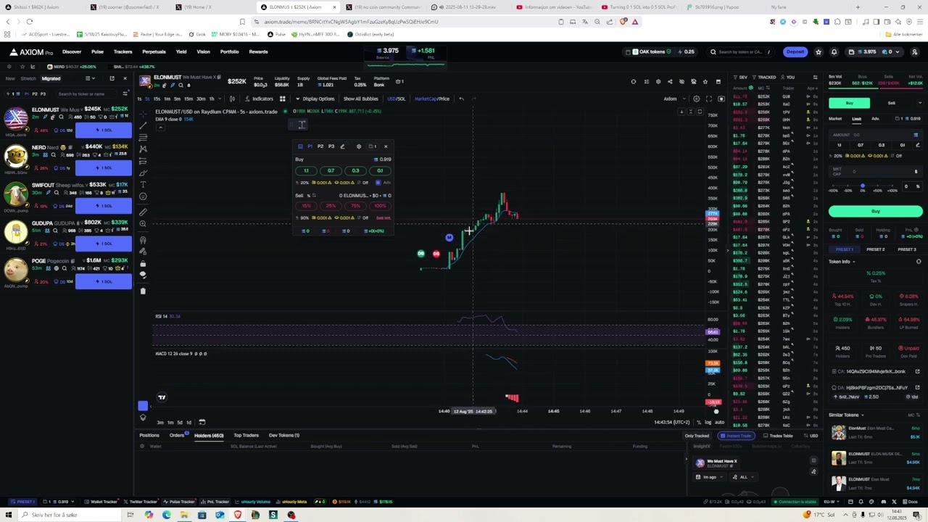Image resolution: width=928 pixels, height=522 pixels.
Task: Open the Trackers menu
Action: [123, 51]
